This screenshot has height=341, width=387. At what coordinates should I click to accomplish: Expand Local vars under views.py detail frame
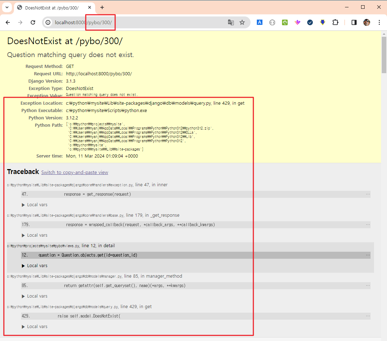pyautogui.click(x=35, y=266)
